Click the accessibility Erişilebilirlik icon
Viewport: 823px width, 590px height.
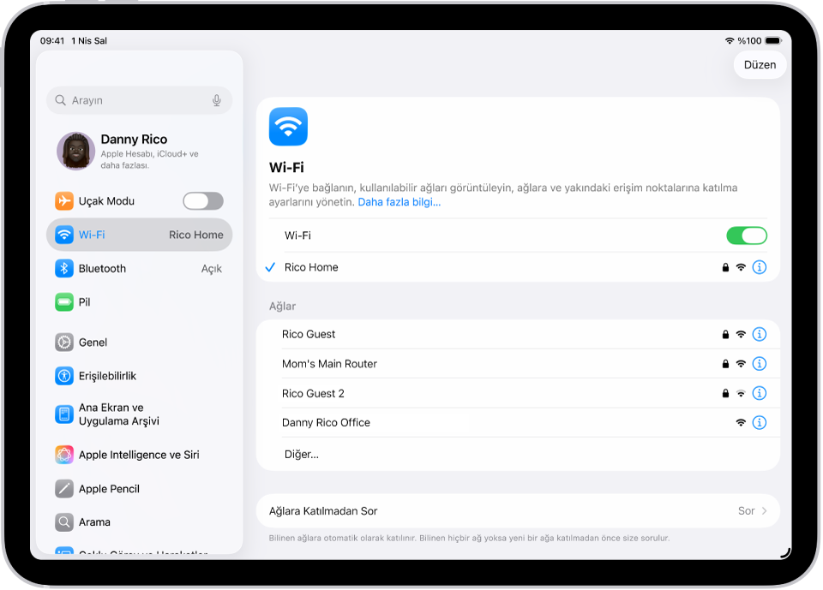[64, 376]
